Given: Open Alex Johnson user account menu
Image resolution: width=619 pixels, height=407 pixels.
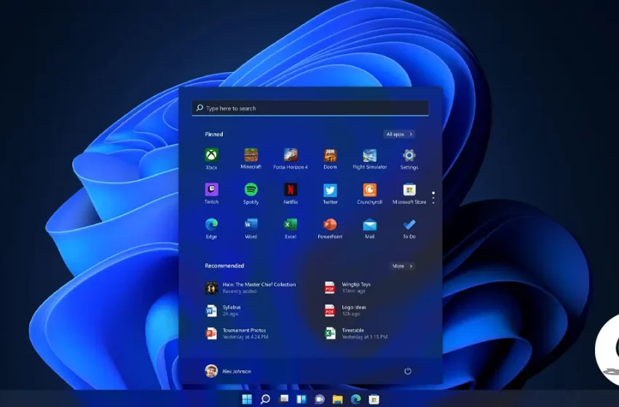Looking at the screenshot, I should click(228, 371).
